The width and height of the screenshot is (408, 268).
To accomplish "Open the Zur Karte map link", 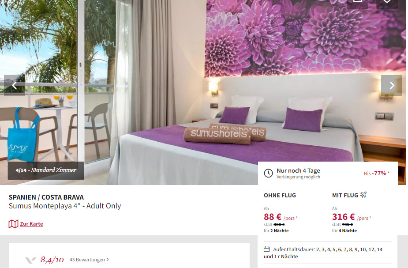I will click(31, 224).
